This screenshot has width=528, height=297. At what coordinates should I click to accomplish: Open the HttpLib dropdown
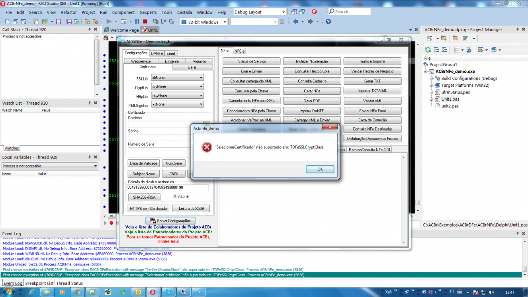(x=201, y=95)
